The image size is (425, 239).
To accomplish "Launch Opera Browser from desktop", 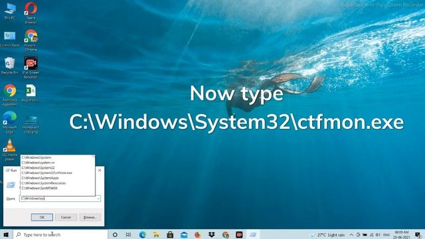I will (31, 13).
